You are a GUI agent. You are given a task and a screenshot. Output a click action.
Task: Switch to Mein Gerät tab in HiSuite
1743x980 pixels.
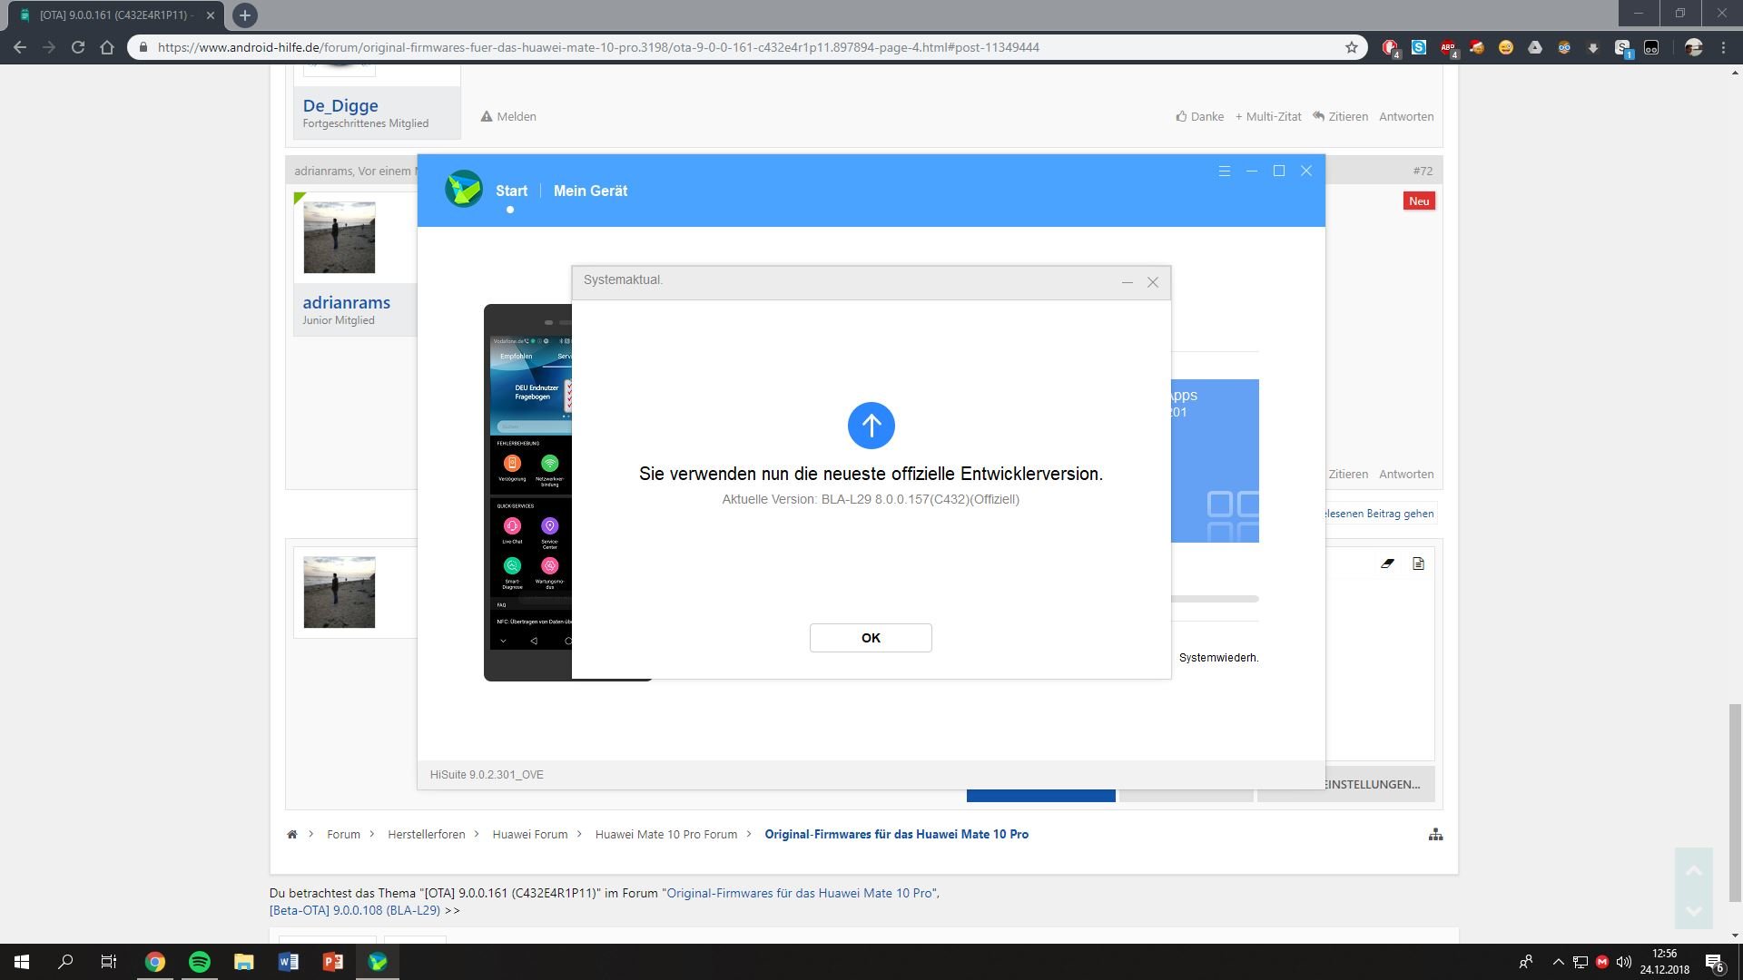(x=590, y=191)
